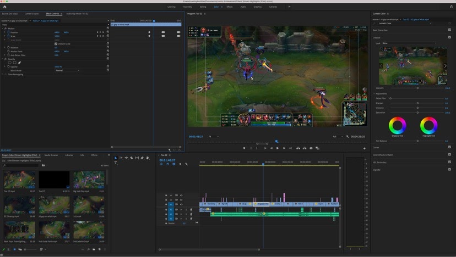
Task: Toggle the V1 track lock
Action: [166, 204]
